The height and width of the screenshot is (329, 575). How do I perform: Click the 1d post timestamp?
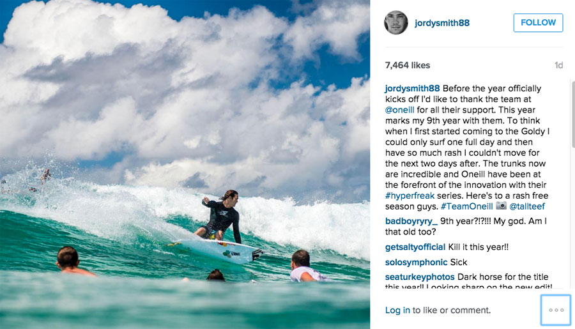coord(558,65)
